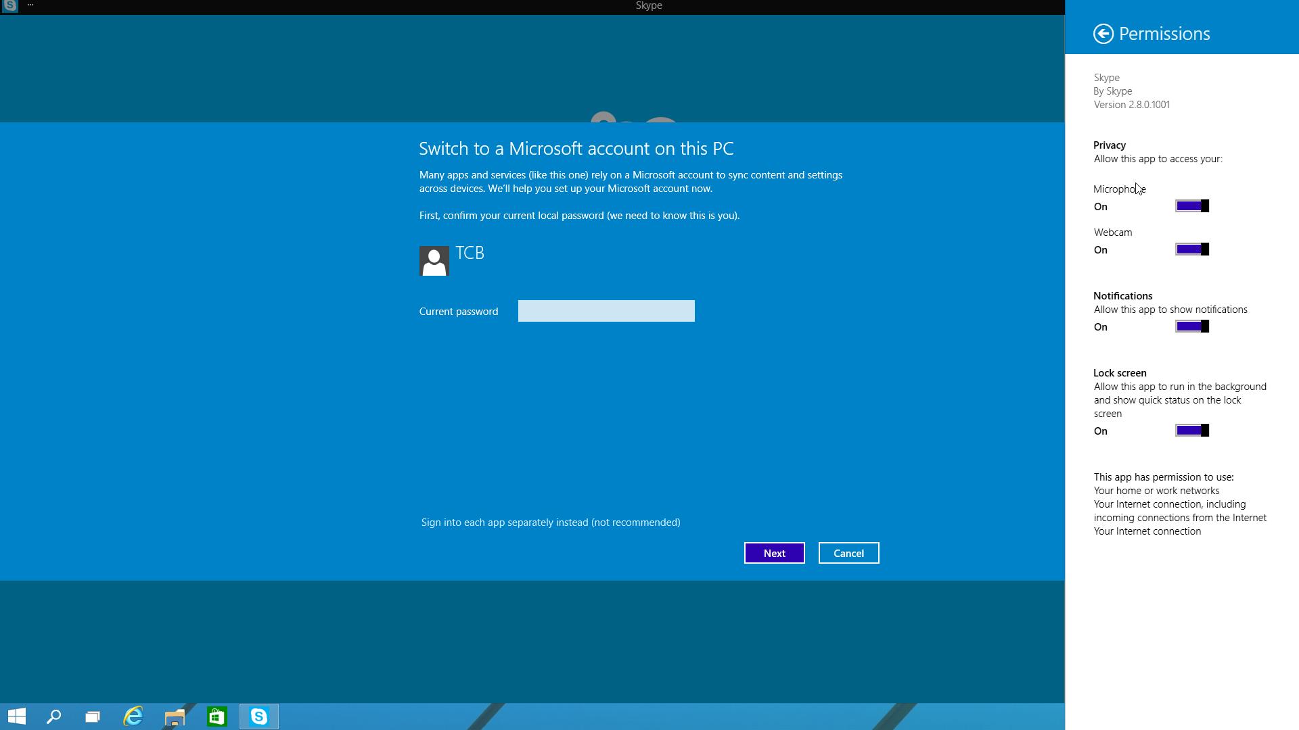
Task: Choose Sign into each app separately instead
Action: pos(551,522)
